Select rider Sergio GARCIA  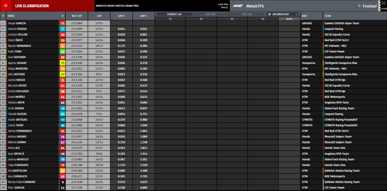coord(17,23)
